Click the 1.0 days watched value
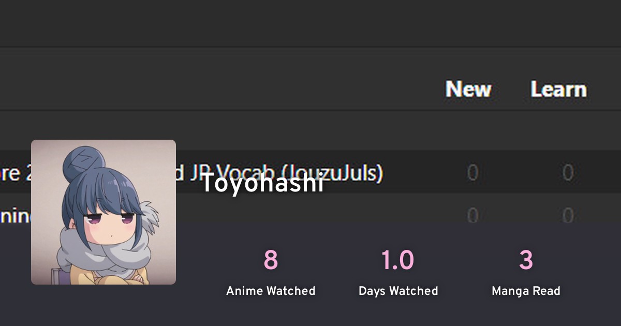Image resolution: width=621 pixels, height=326 pixels. coord(398,260)
